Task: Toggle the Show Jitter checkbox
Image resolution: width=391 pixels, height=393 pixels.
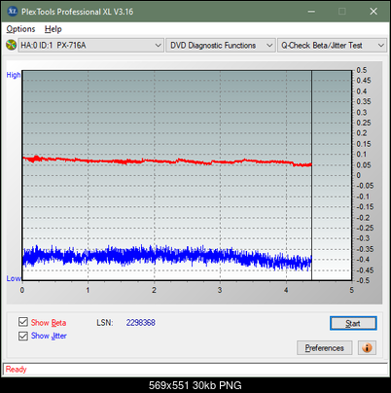Action: [x=23, y=336]
